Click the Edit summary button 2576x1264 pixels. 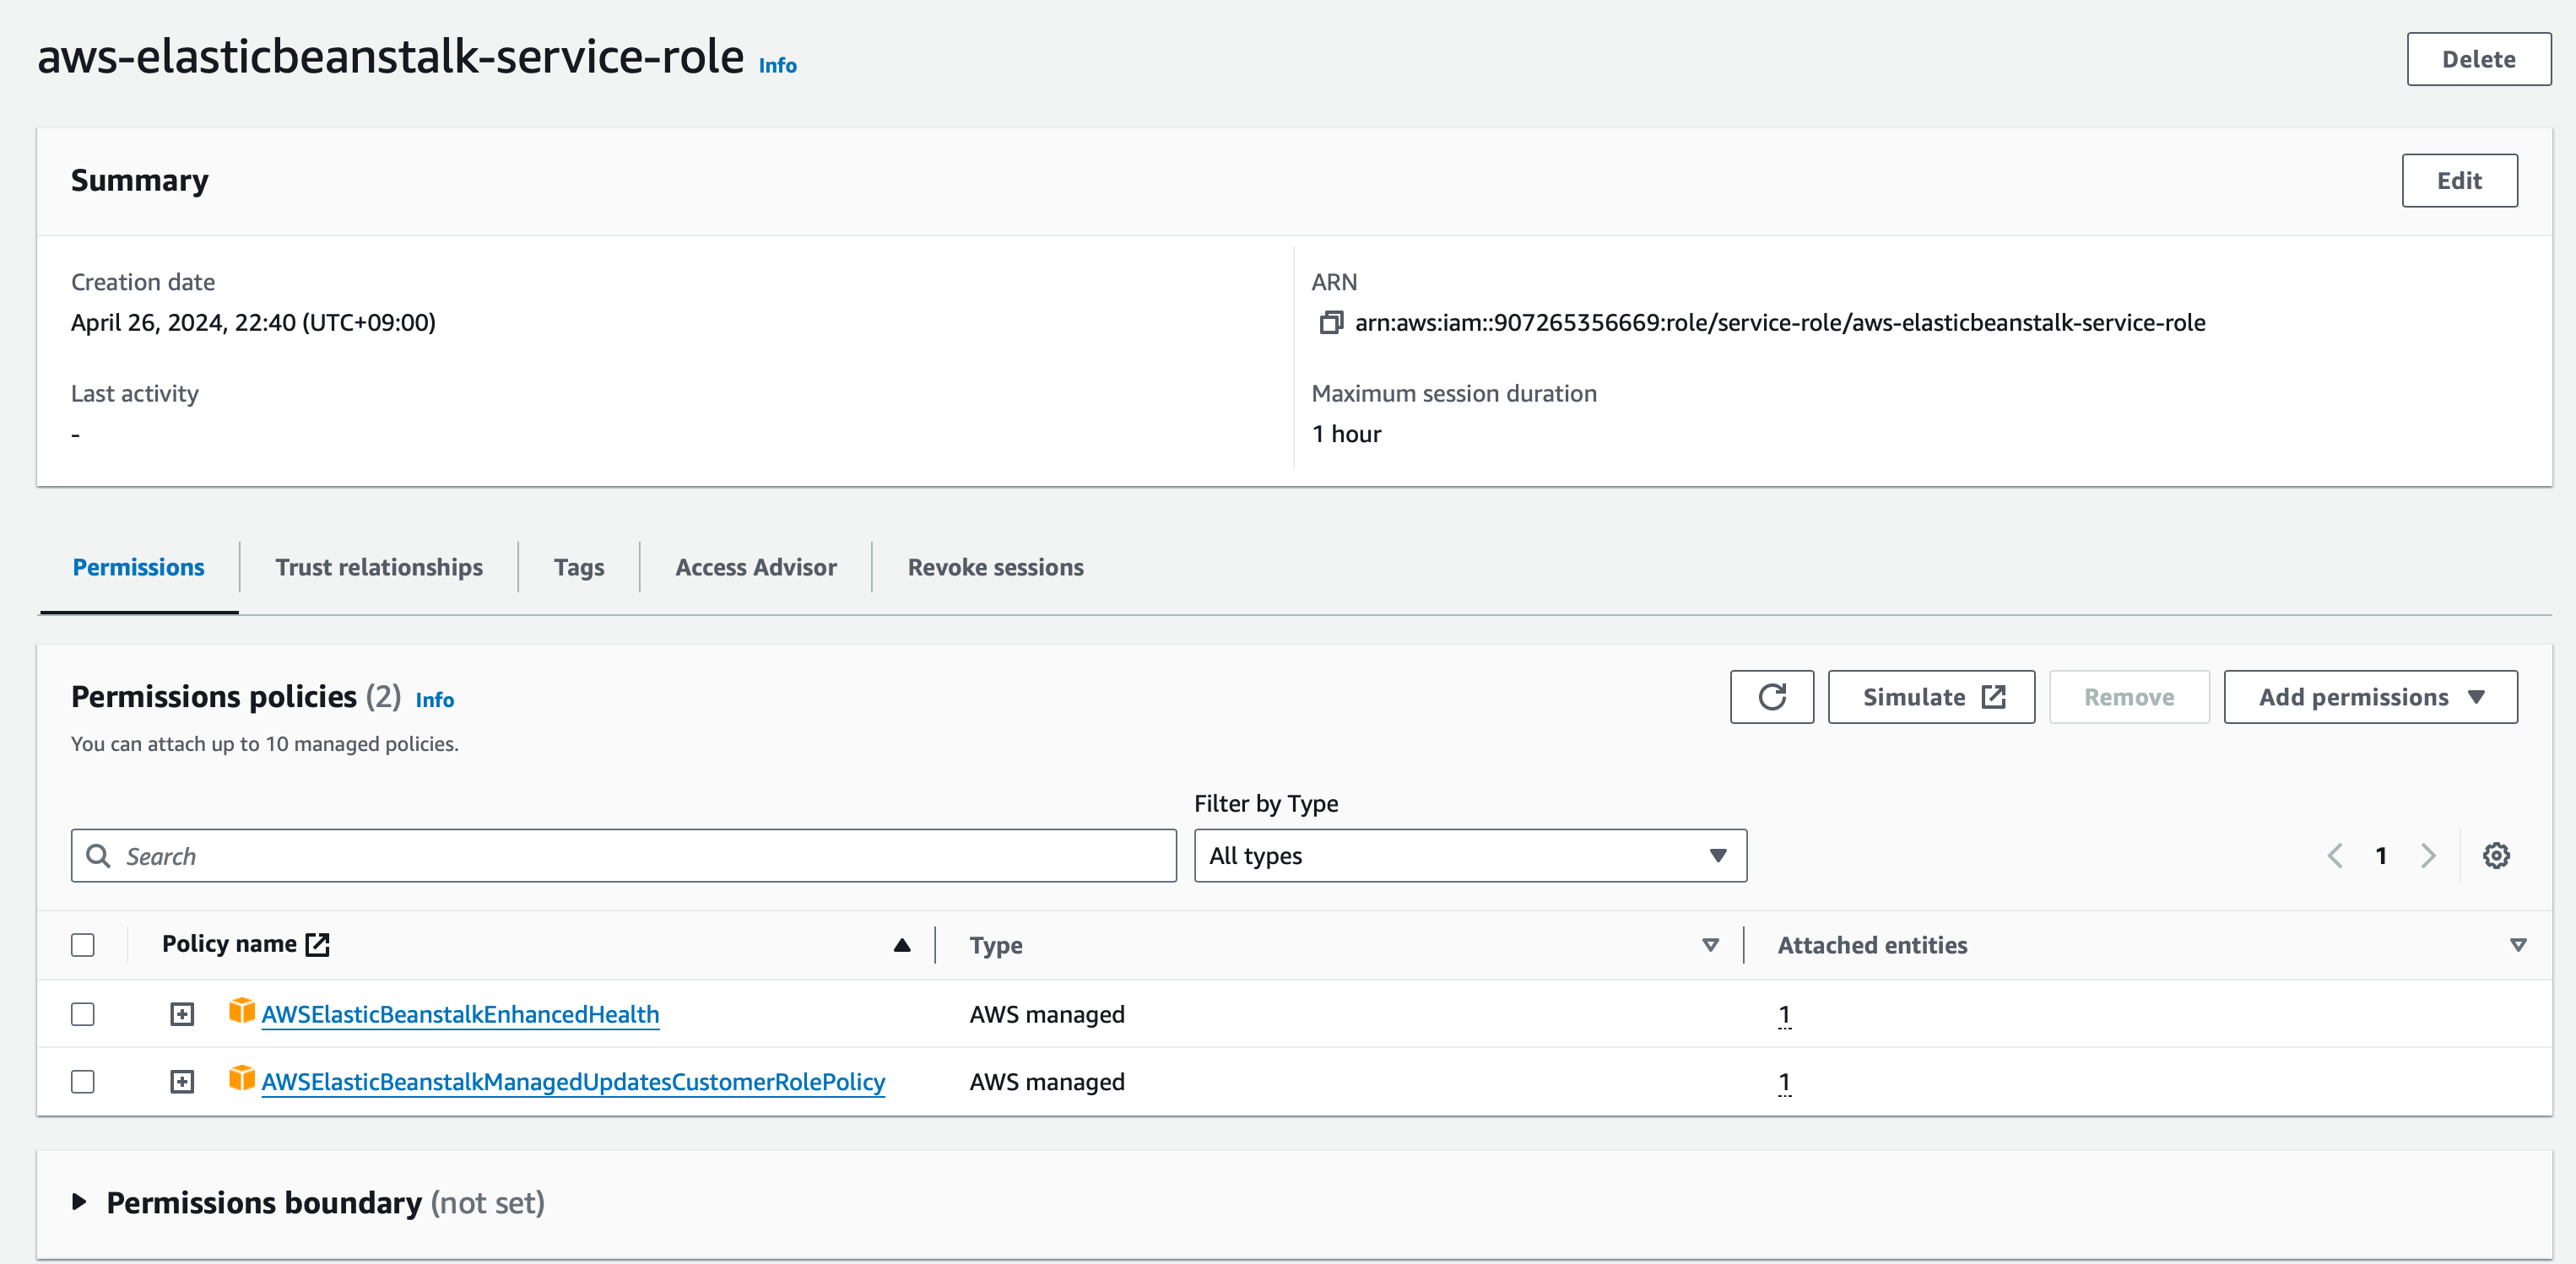2459,181
